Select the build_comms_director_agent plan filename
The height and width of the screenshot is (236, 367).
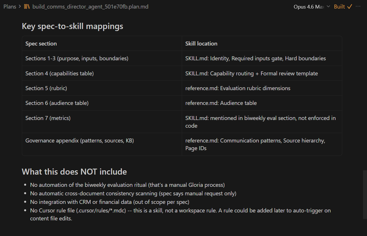(x=90, y=7)
